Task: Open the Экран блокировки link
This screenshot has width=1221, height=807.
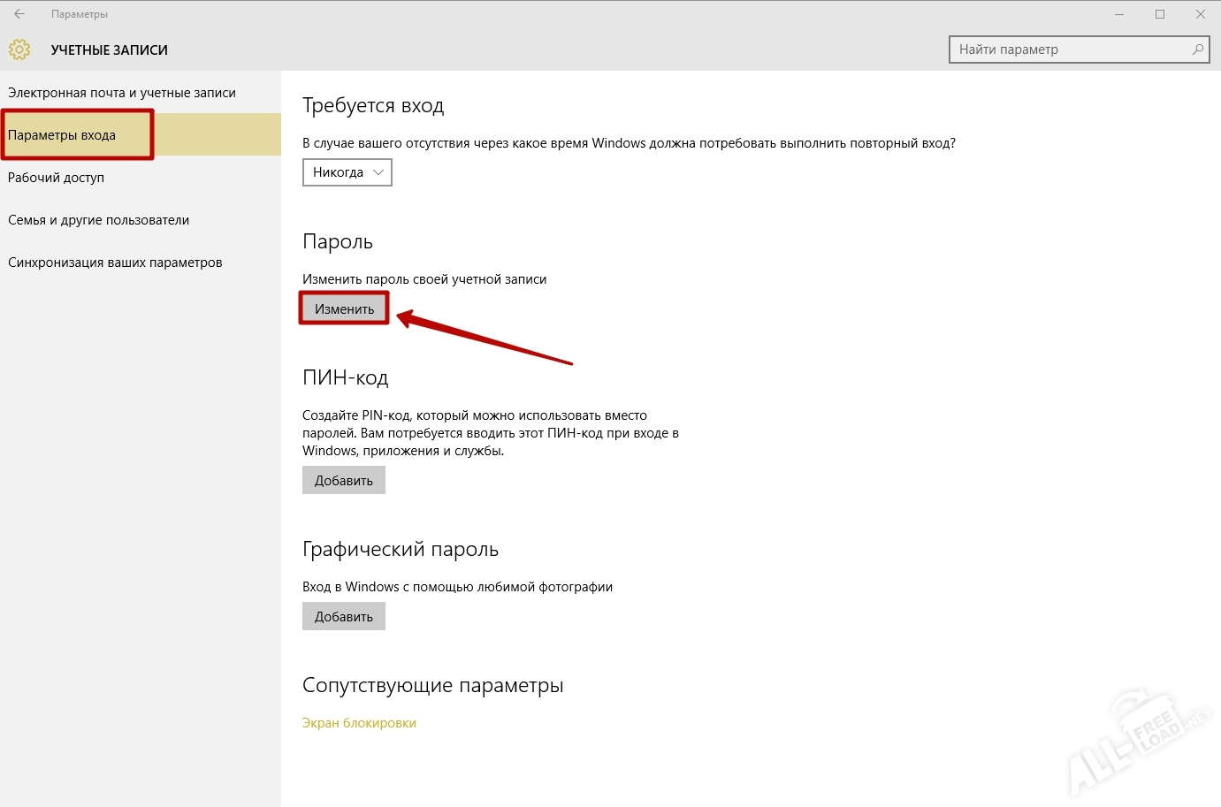Action: click(359, 723)
